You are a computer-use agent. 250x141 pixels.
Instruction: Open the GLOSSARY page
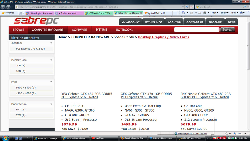(215, 22)
